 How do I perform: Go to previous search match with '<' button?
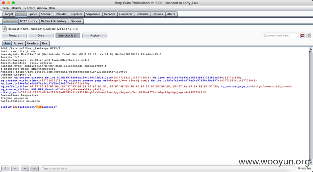(x=15, y=168)
